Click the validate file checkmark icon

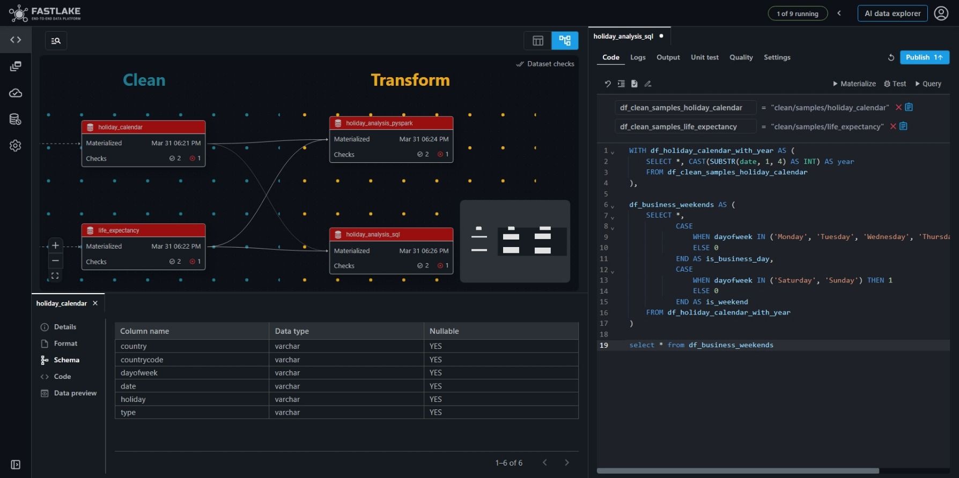pos(635,84)
